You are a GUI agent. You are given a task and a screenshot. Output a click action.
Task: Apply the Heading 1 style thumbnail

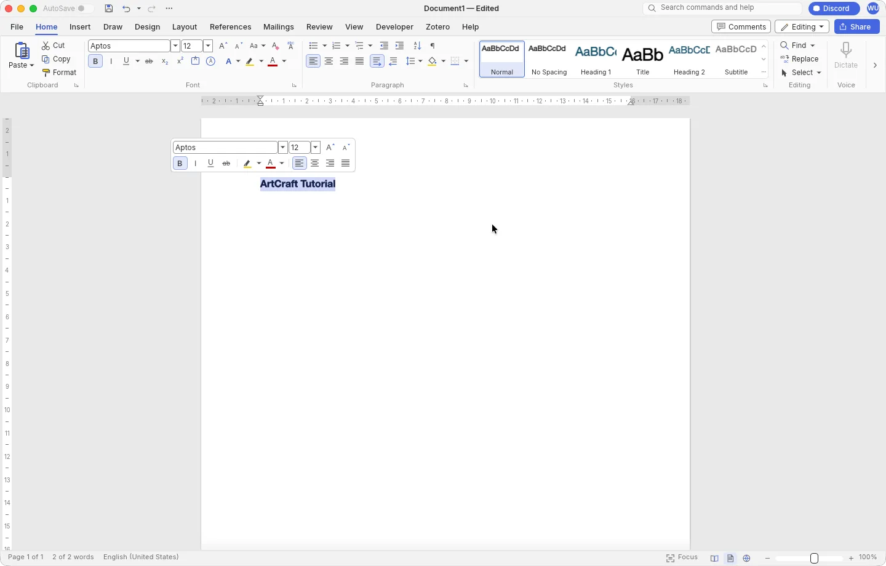click(596, 59)
